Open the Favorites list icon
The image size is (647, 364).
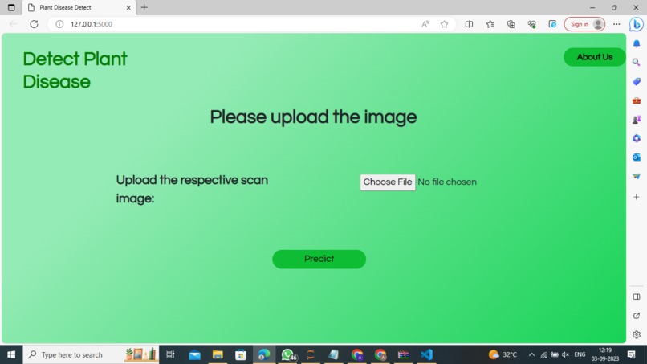pyautogui.click(x=490, y=24)
